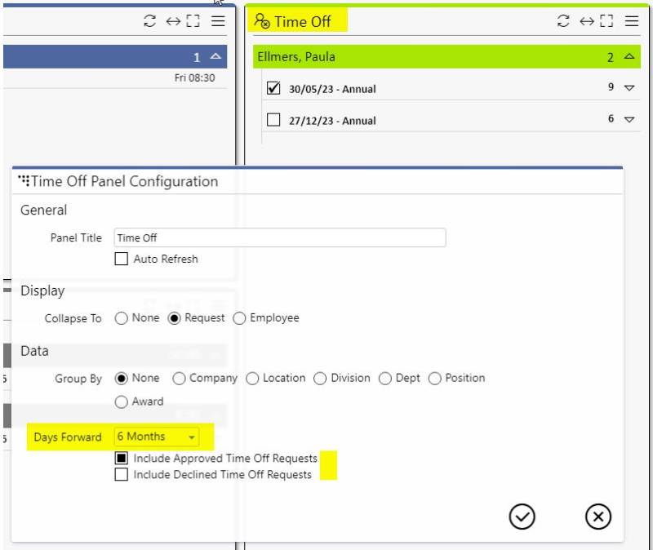Click the Time Off panel horizontal resize icon
This screenshot has height=550, width=653.
click(586, 21)
